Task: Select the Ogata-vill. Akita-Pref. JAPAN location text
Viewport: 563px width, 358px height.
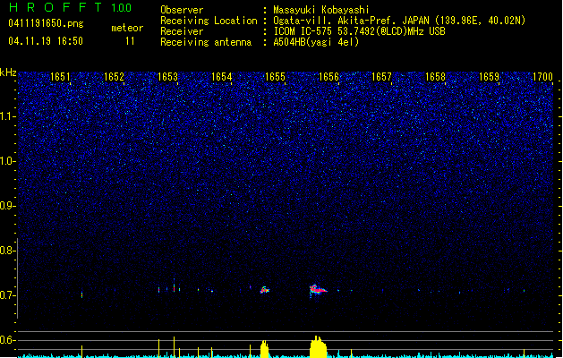Action: [399, 21]
